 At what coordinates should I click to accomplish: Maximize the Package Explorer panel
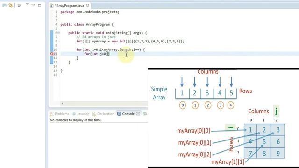(39, 5)
